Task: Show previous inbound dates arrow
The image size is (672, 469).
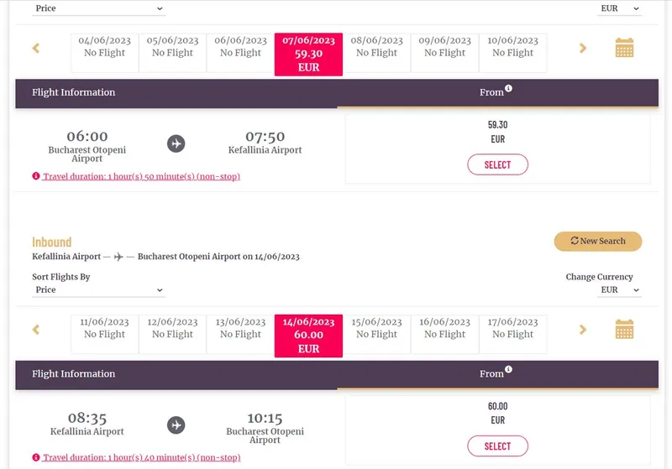Action: [x=36, y=330]
